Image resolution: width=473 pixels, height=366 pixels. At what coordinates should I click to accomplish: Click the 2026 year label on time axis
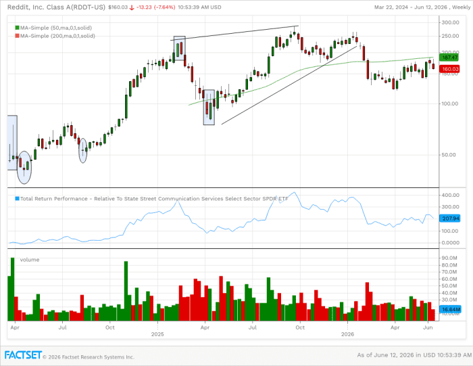click(347, 334)
